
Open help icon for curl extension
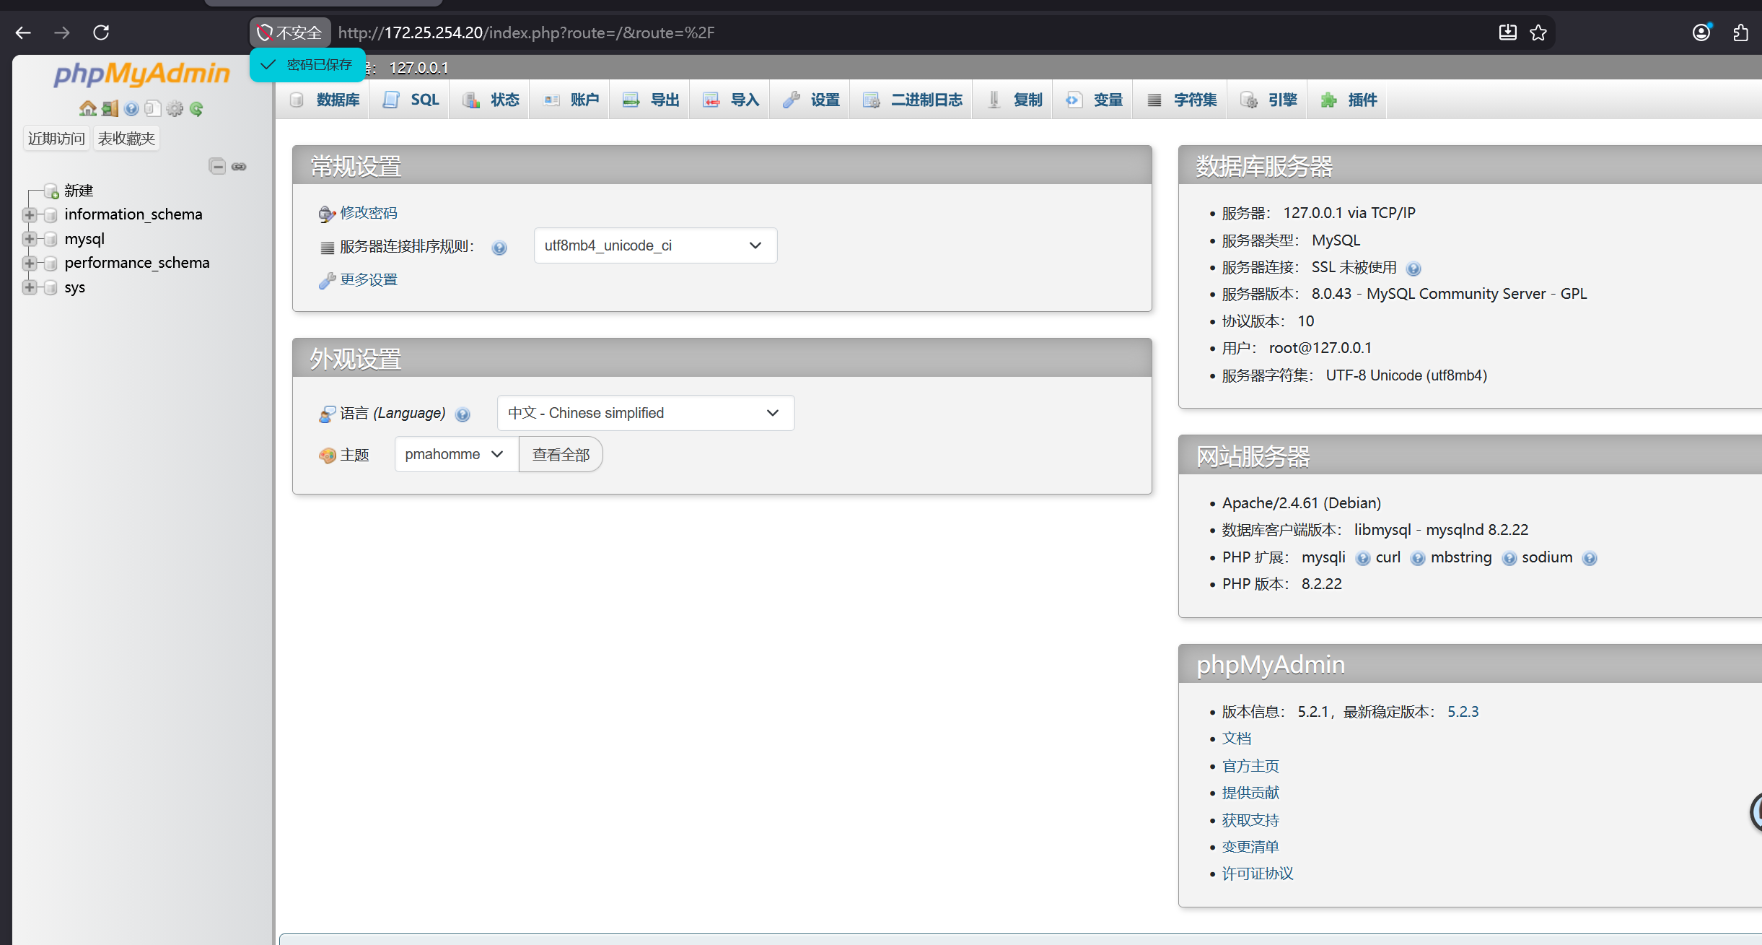(1418, 558)
